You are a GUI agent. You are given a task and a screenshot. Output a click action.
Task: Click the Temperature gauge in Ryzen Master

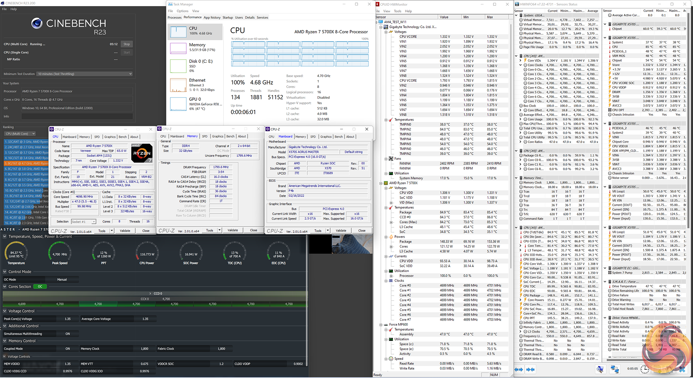16,254
